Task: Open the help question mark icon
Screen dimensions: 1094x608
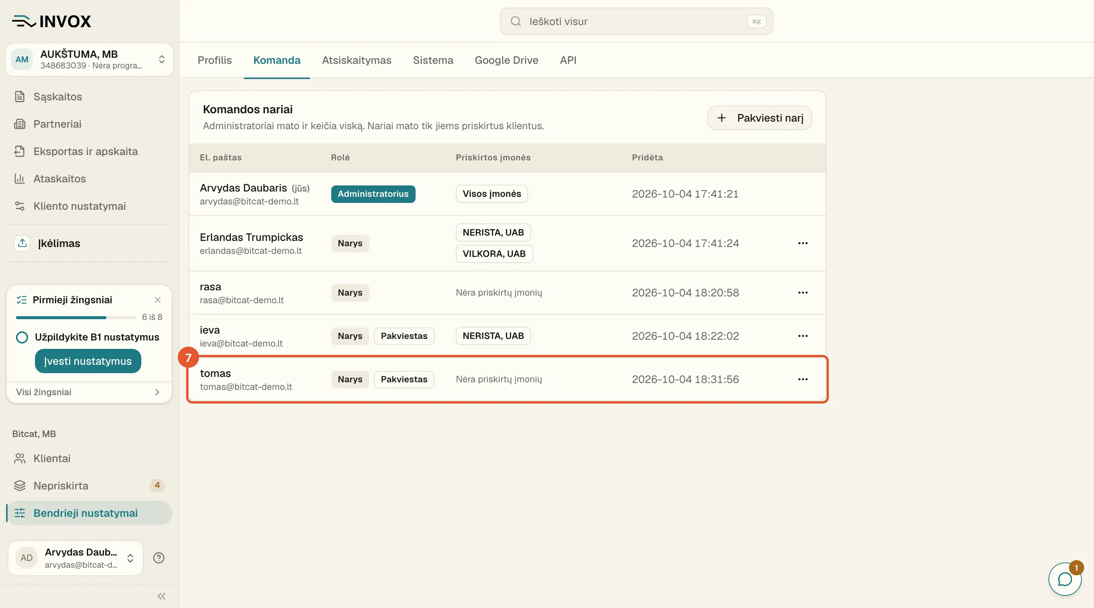Action: tap(159, 558)
